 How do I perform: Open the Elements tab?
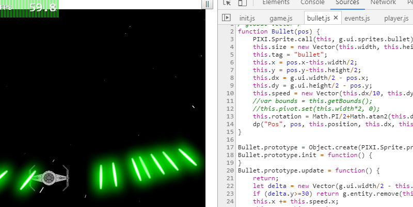(x=276, y=3)
